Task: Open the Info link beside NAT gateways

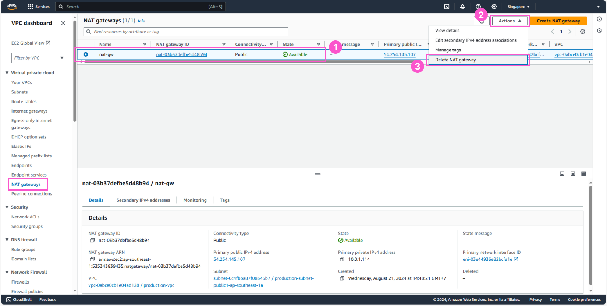Action: click(141, 21)
